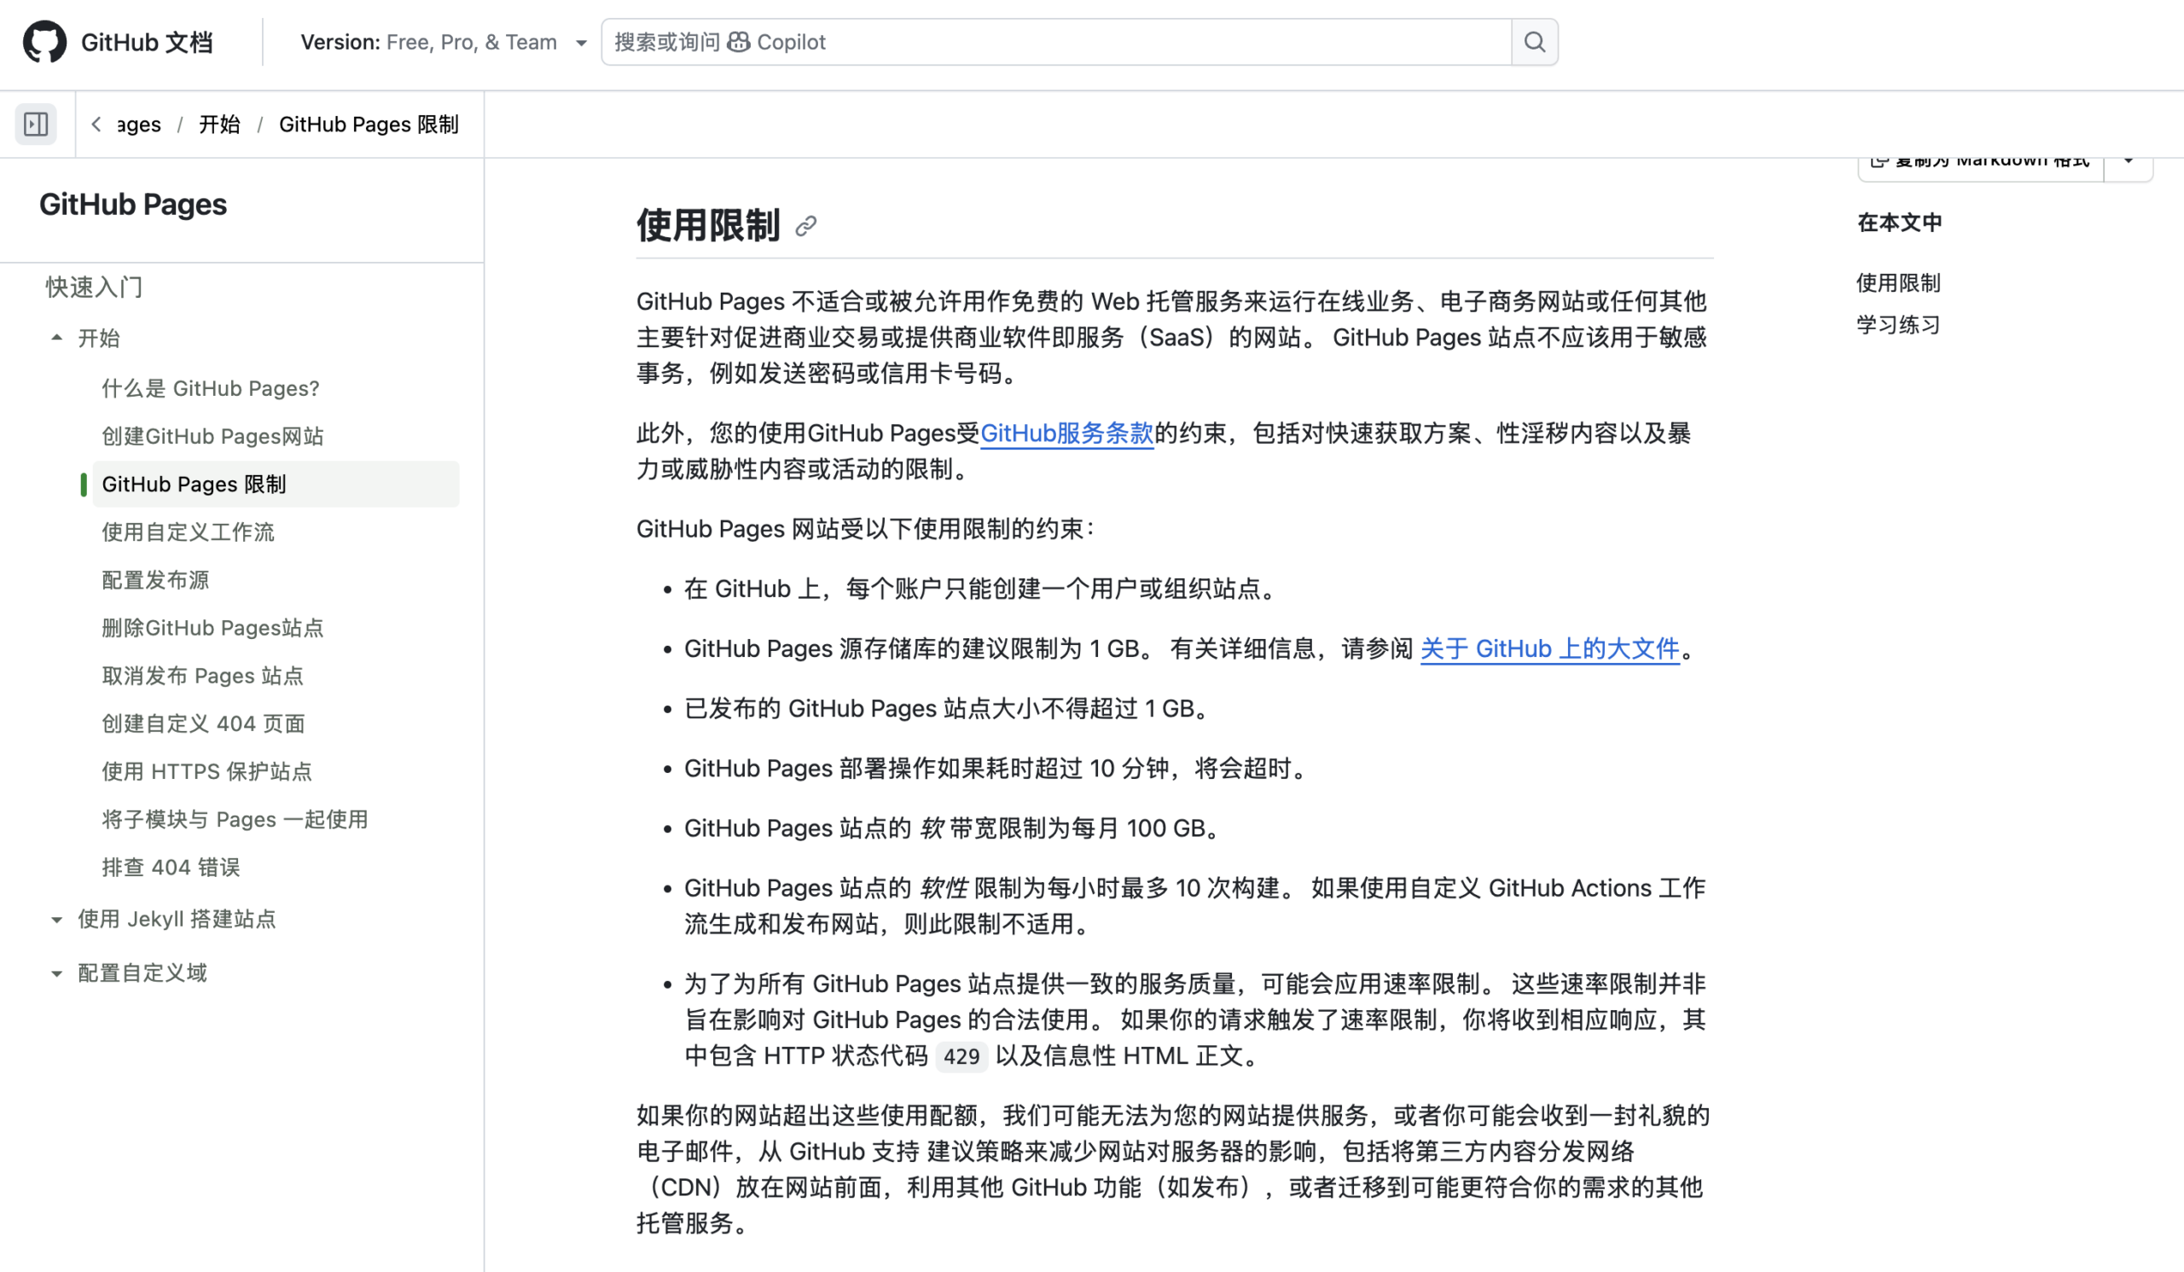Open the Version Free, Pro, & Team dropdown
Viewport: 2184px width, 1272px height.
(444, 42)
